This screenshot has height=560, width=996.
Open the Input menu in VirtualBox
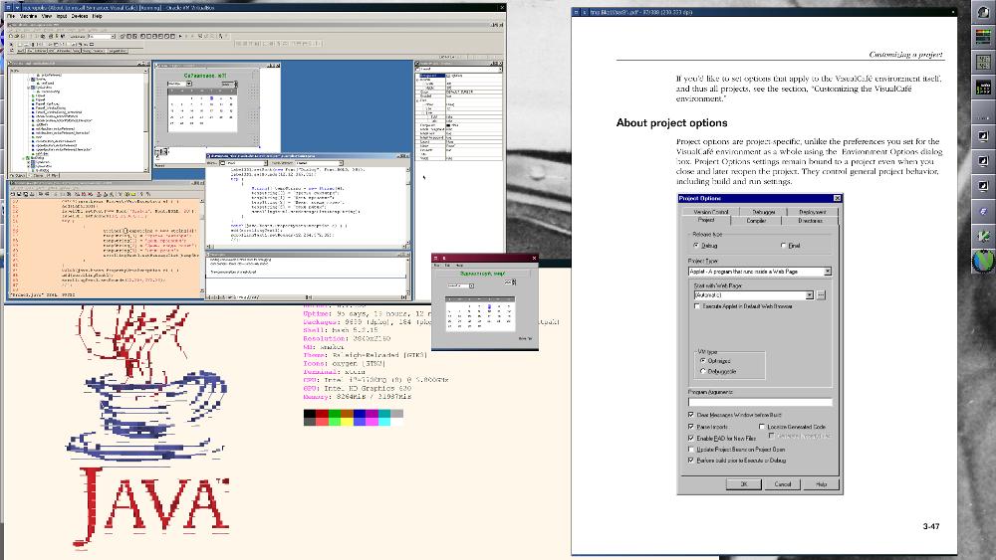(x=62, y=16)
